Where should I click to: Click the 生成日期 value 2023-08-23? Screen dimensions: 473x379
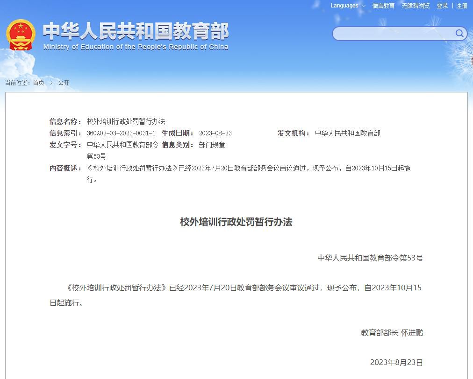(x=215, y=133)
